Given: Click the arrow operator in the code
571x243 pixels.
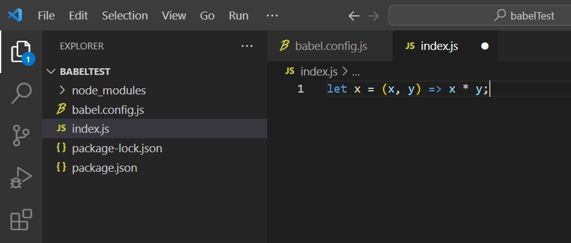Looking at the screenshot, I should tap(434, 89).
